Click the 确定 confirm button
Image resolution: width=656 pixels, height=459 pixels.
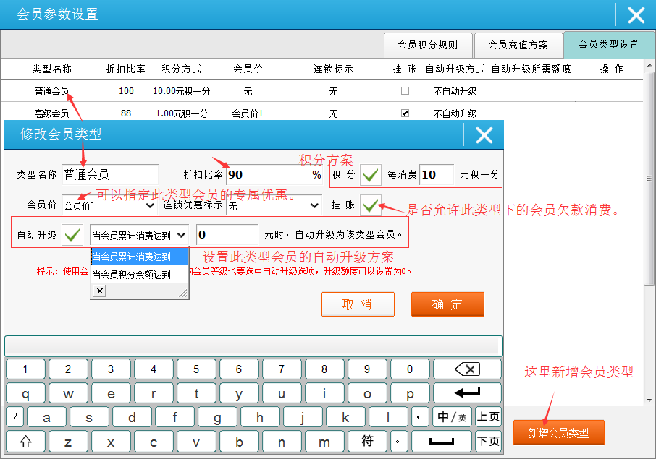[447, 304]
